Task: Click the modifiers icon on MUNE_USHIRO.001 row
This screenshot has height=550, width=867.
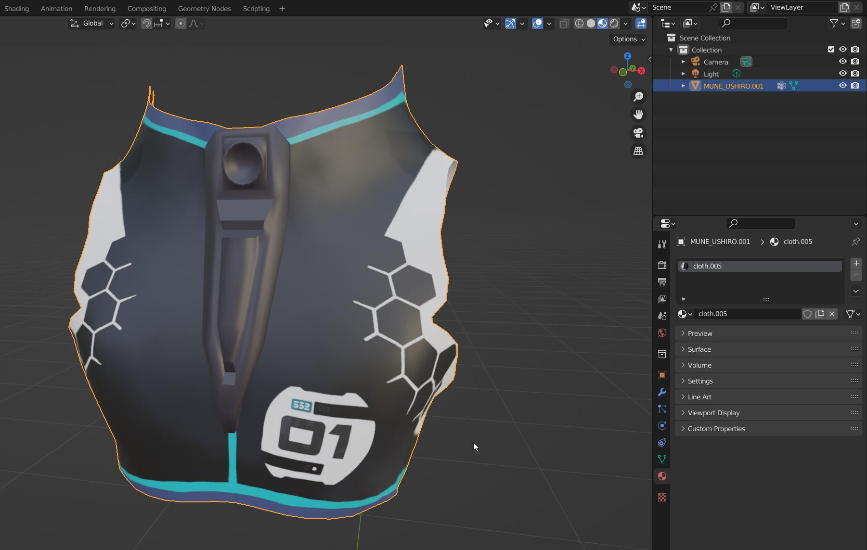Action: click(x=781, y=86)
